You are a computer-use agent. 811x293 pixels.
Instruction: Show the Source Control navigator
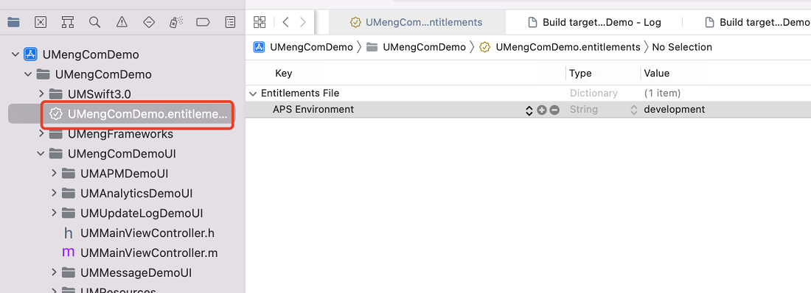(41, 21)
